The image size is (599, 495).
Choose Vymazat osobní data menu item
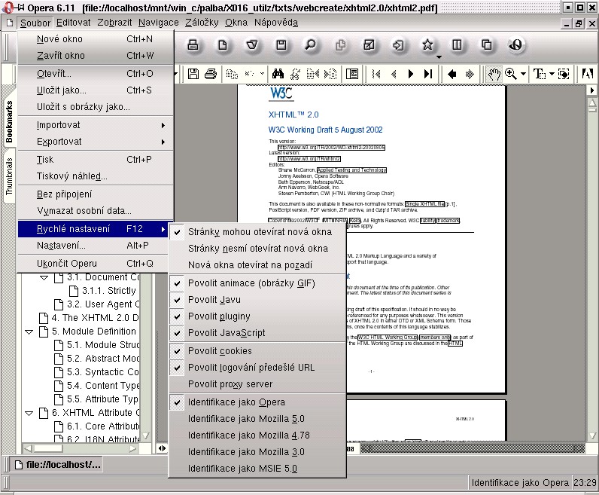point(96,211)
